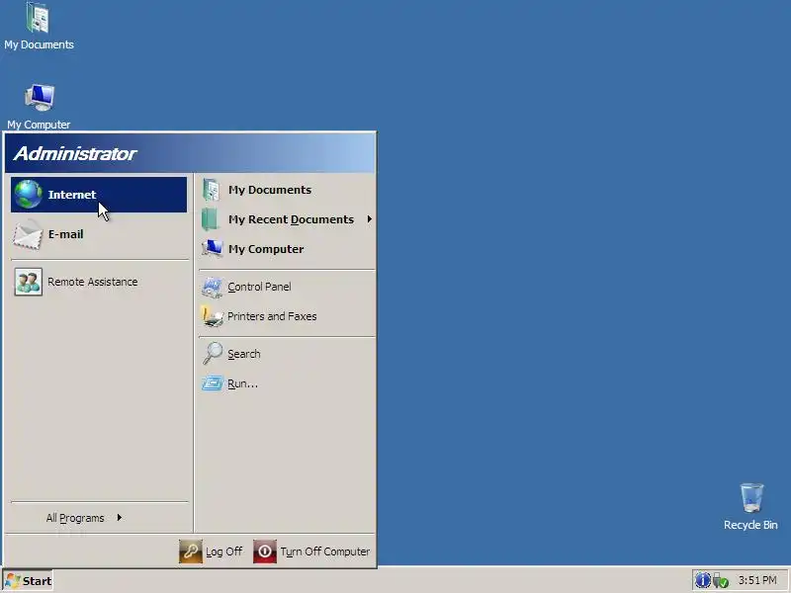The image size is (791, 593).
Task: Click the My Documents icon in Start menu
Action: 211,190
